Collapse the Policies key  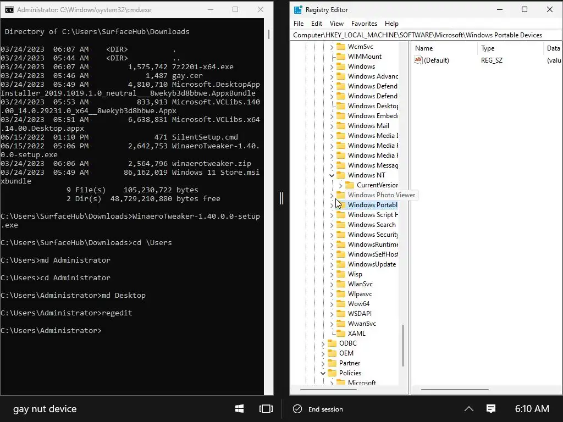coord(323,373)
